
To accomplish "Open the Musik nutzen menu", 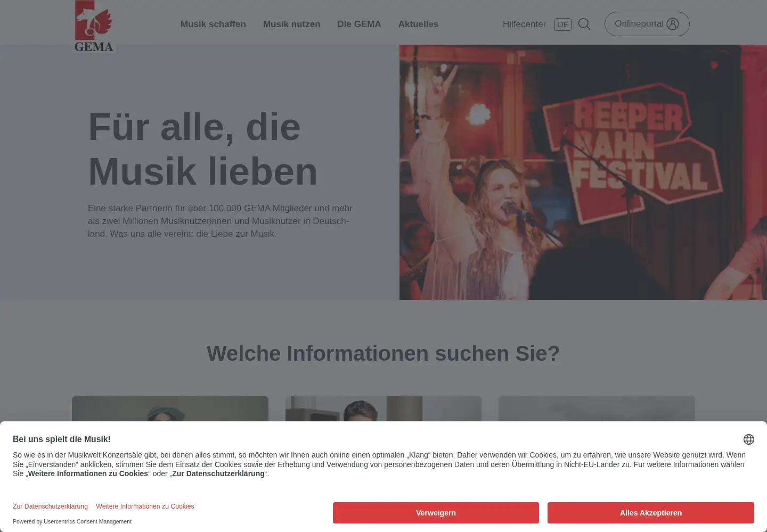I will [x=291, y=24].
